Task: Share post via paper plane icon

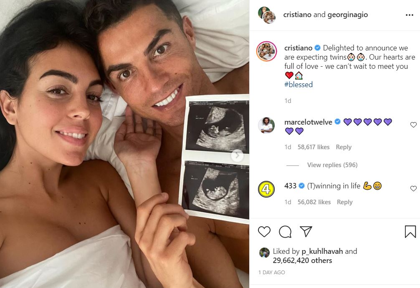Action: click(x=306, y=231)
